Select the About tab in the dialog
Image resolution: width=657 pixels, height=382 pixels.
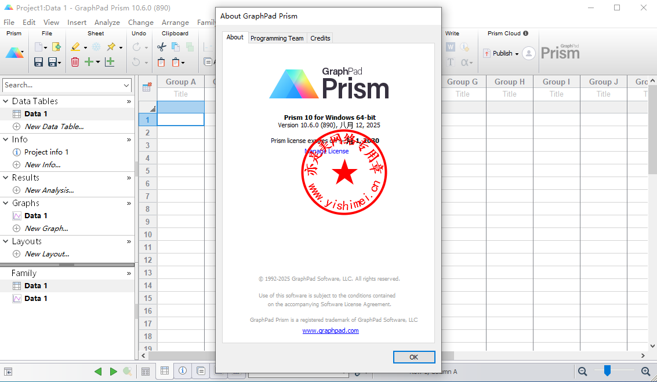tap(235, 37)
